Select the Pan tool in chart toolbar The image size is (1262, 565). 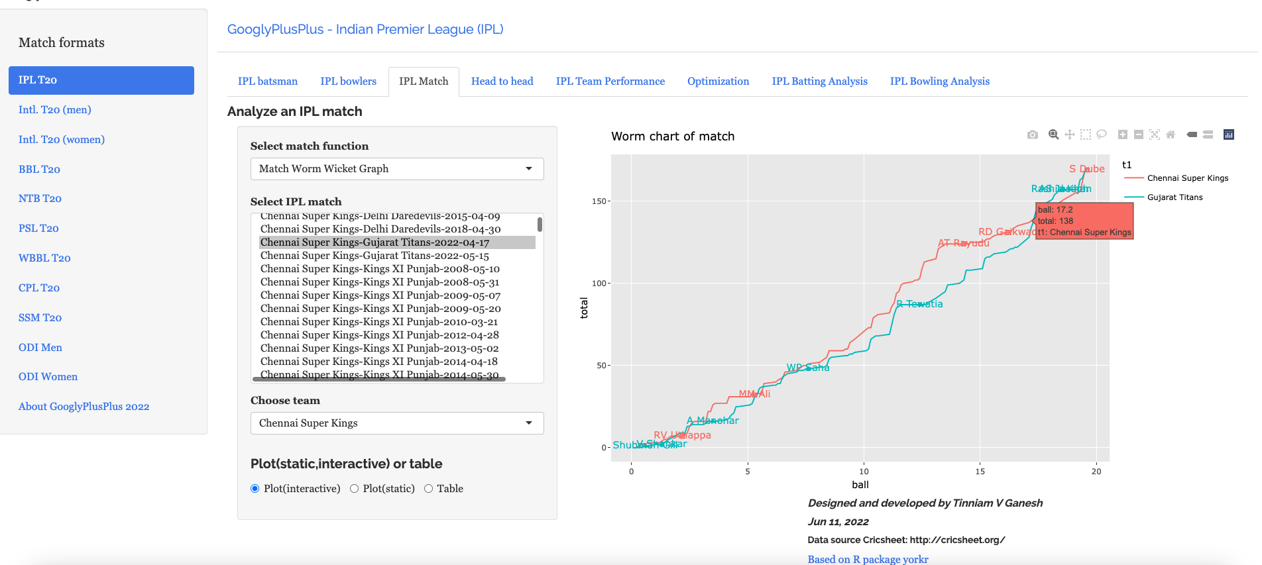click(1069, 134)
